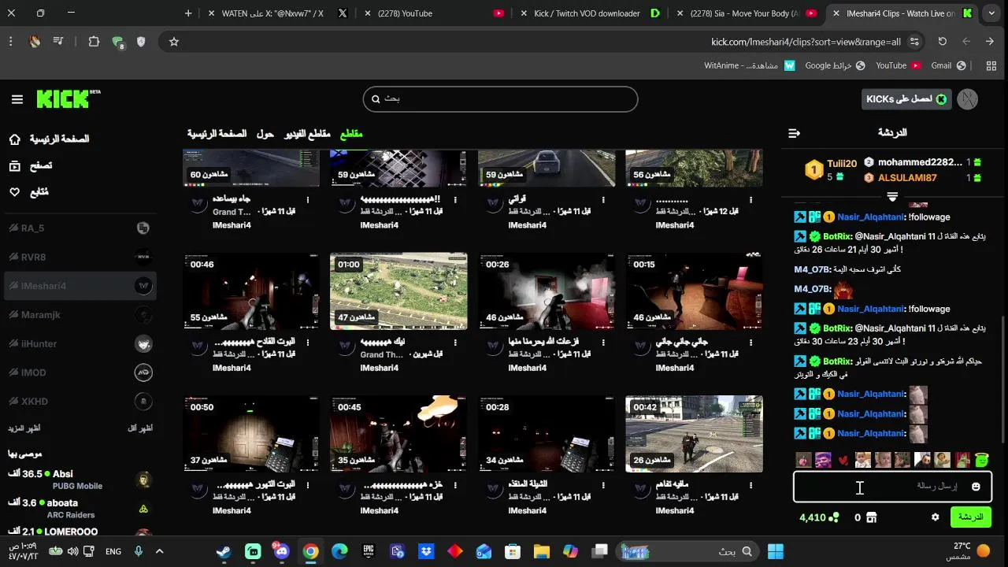Click the chat panel scrollbar
The height and width of the screenshot is (567, 1008).
click(1002, 378)
